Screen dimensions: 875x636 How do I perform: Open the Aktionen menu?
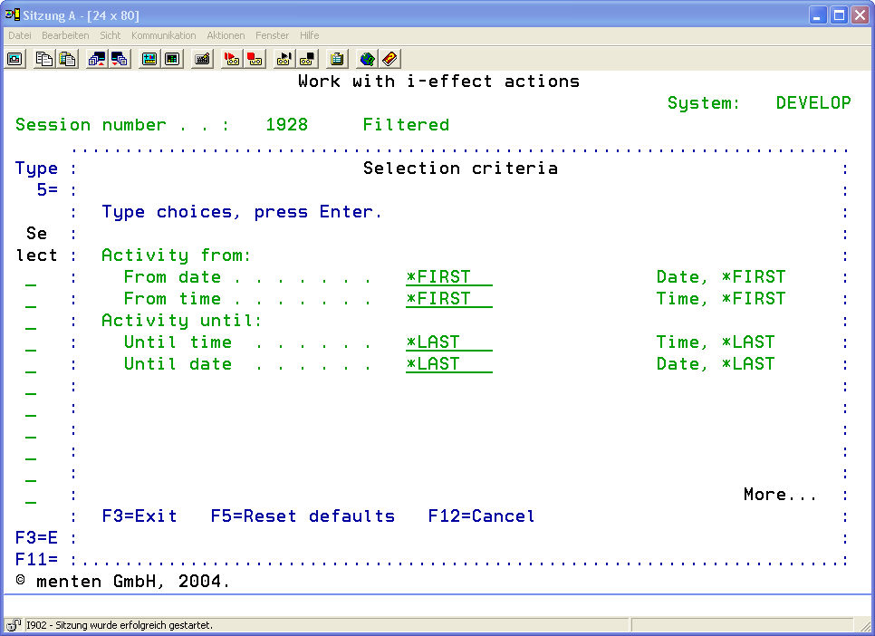click(x=226, y=35)
